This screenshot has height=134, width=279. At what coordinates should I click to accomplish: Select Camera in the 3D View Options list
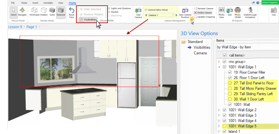coord(200,53)
